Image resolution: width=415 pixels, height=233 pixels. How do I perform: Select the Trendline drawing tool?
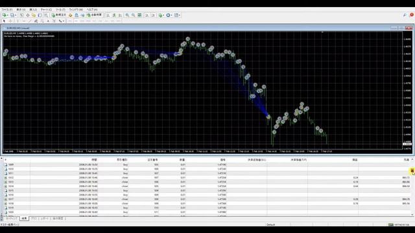pos(30,21)
